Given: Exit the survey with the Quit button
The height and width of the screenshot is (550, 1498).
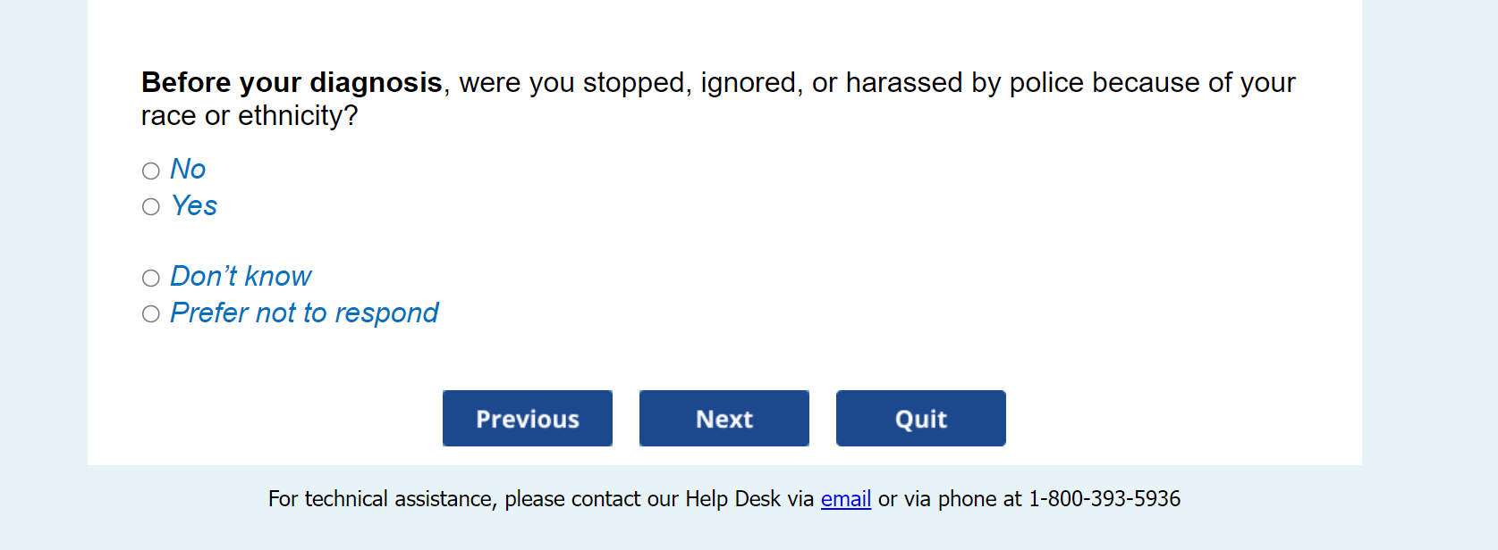Looking at the screenshot, I should (920, 419).
